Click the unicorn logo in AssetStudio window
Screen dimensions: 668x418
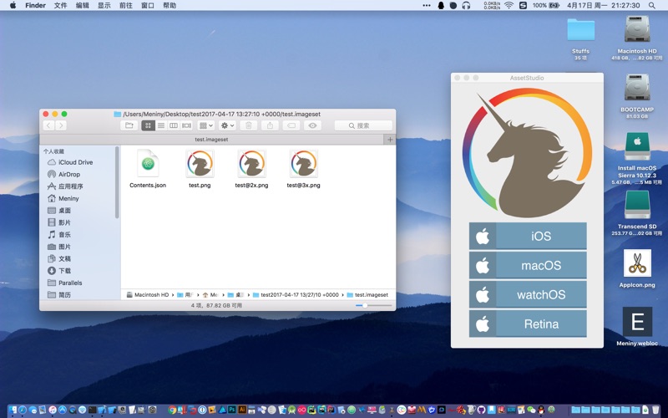[x=528, y=153]
